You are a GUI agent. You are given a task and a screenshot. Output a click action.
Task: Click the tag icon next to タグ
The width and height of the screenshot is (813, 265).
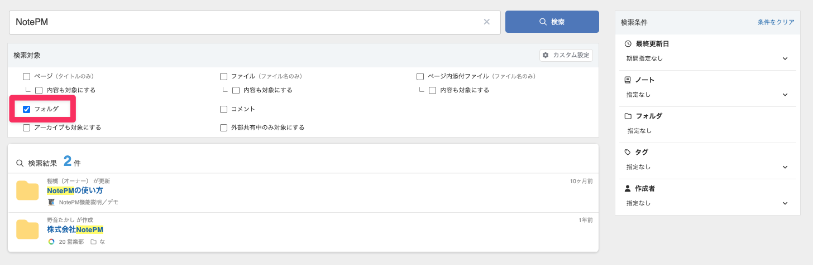tap(628, 152)
